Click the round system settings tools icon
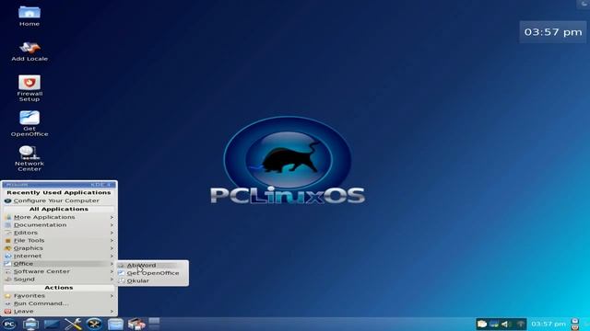 [x=94, y=324]
